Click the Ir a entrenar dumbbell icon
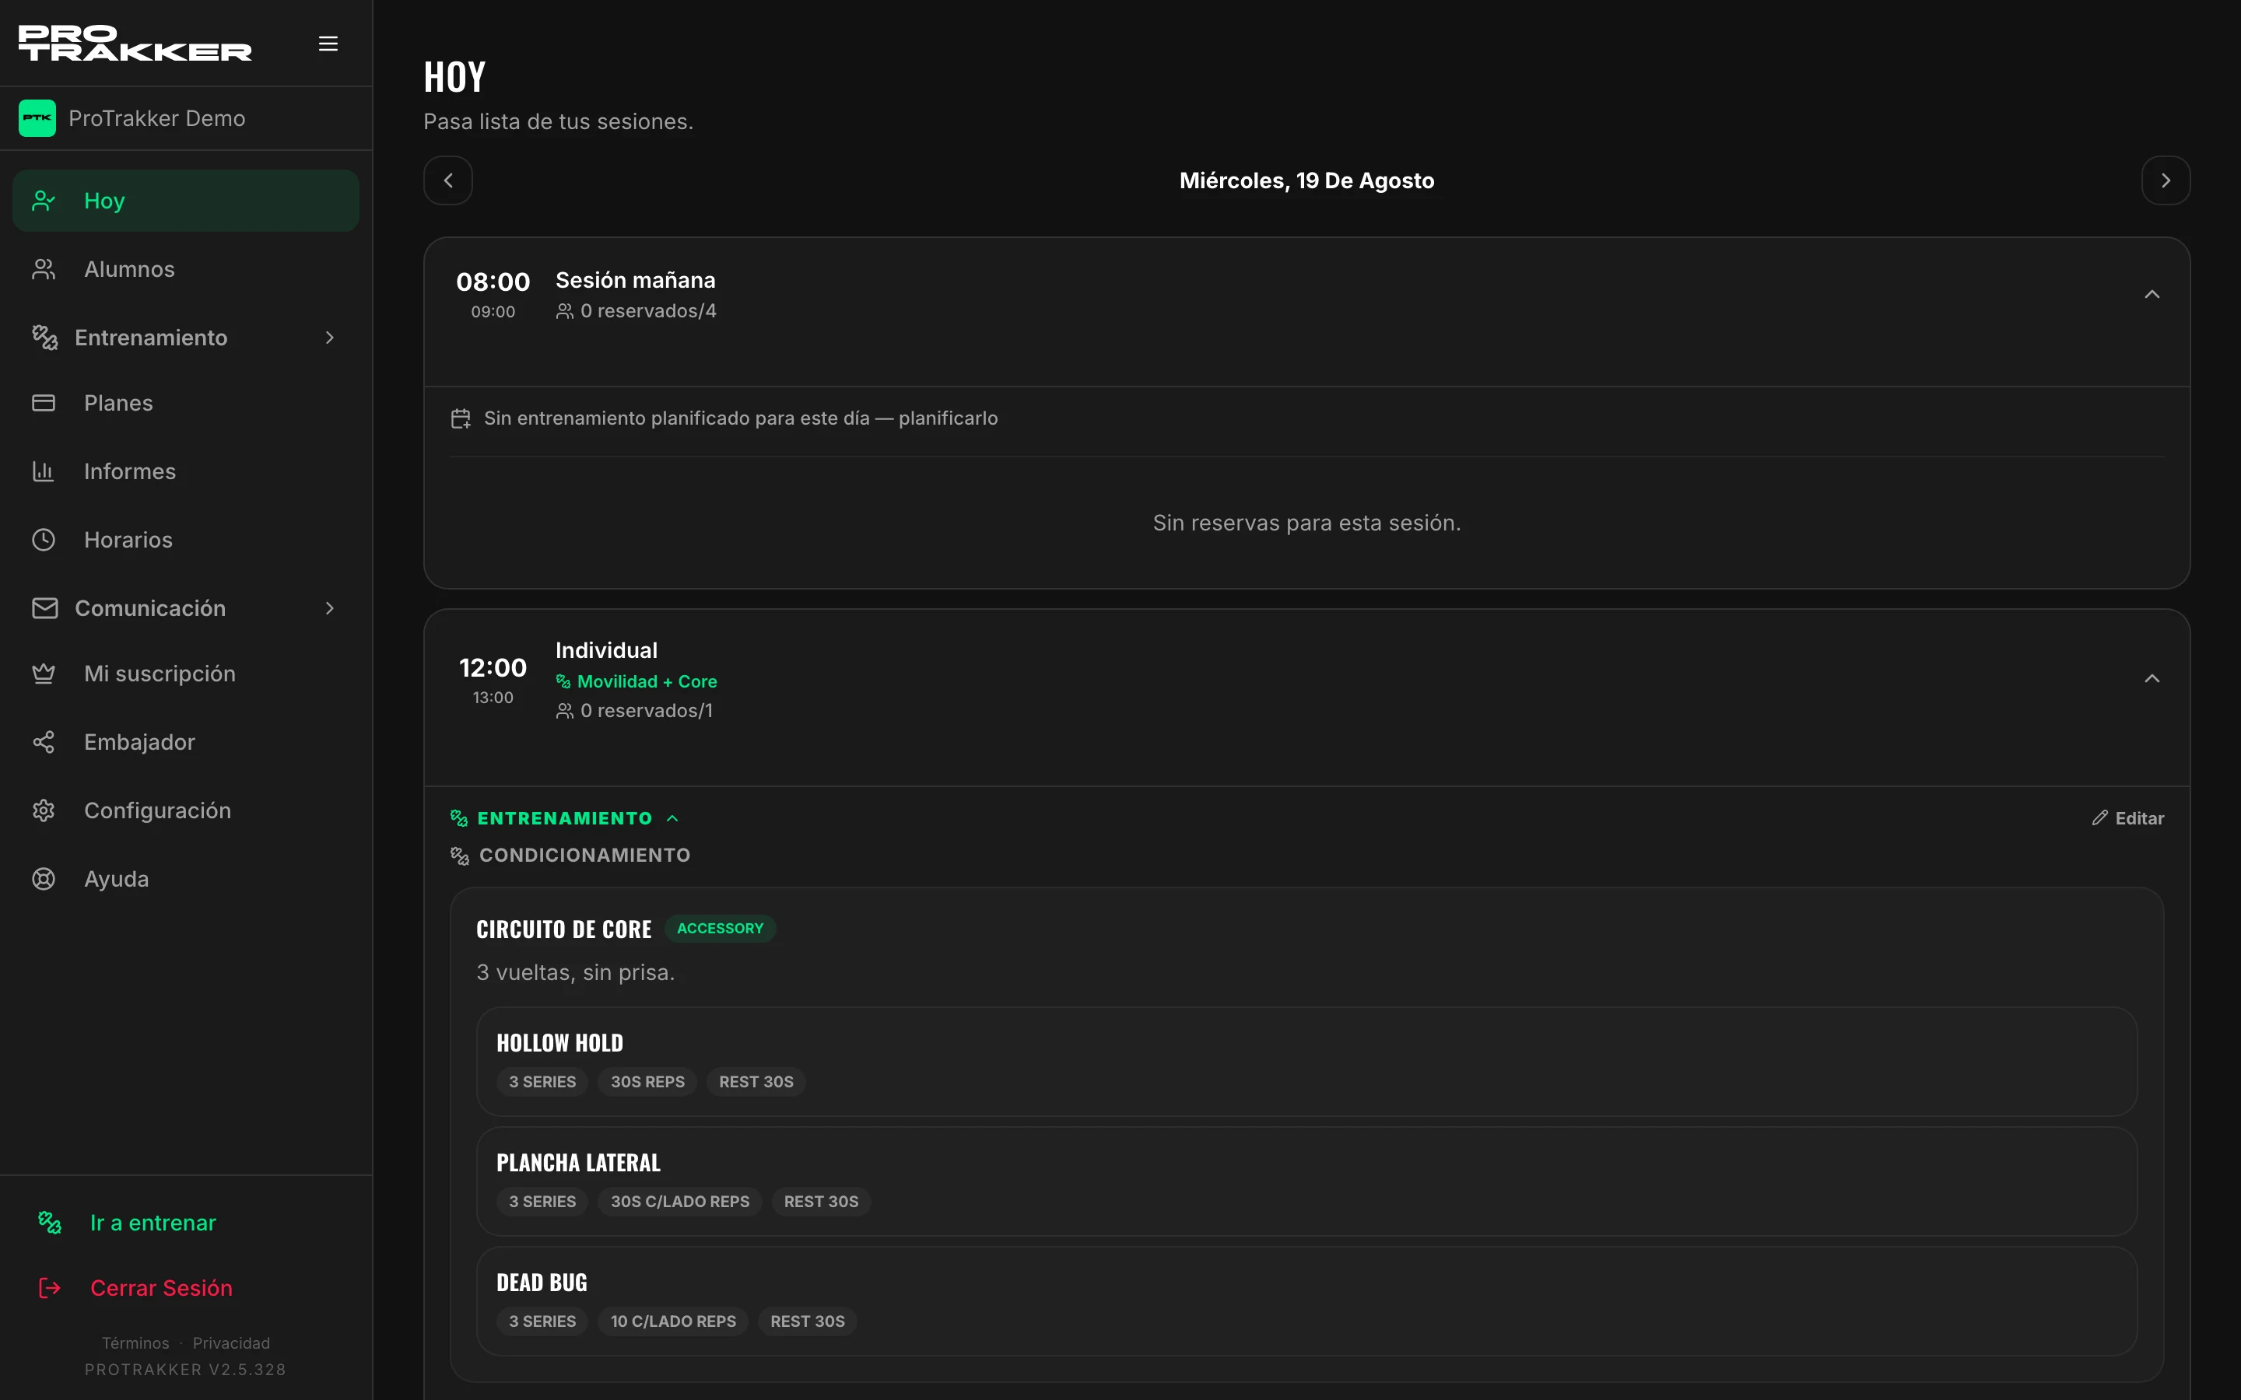Image resolution: width=2241 pixels, height=1400 pixels. point(50,1222)
